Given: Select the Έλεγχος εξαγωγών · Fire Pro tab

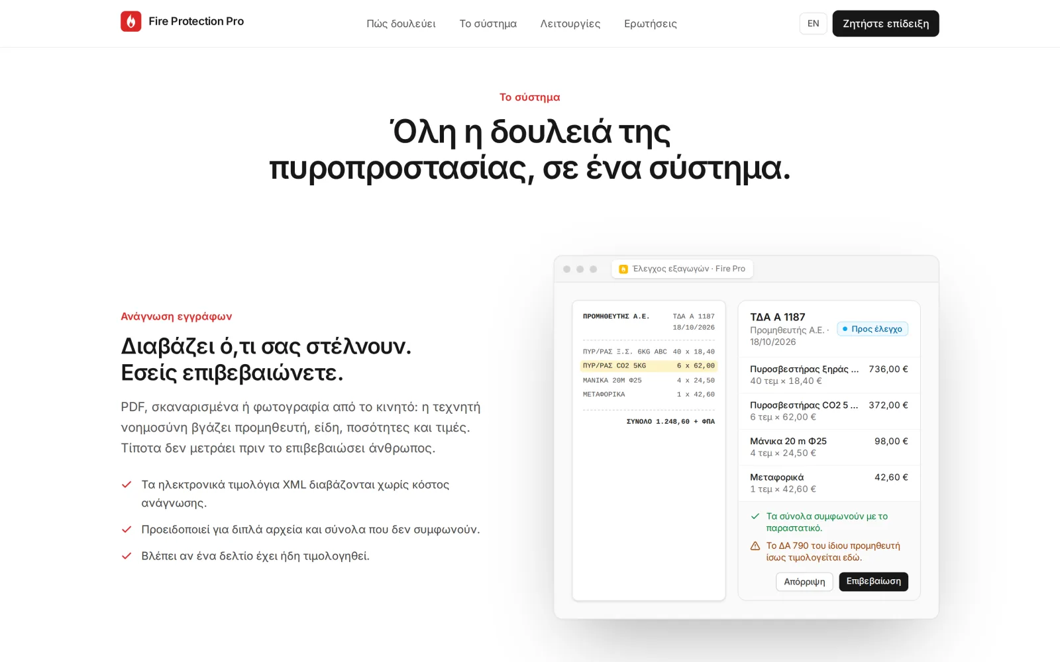Looking at the screenshot, I should point(682,269).
